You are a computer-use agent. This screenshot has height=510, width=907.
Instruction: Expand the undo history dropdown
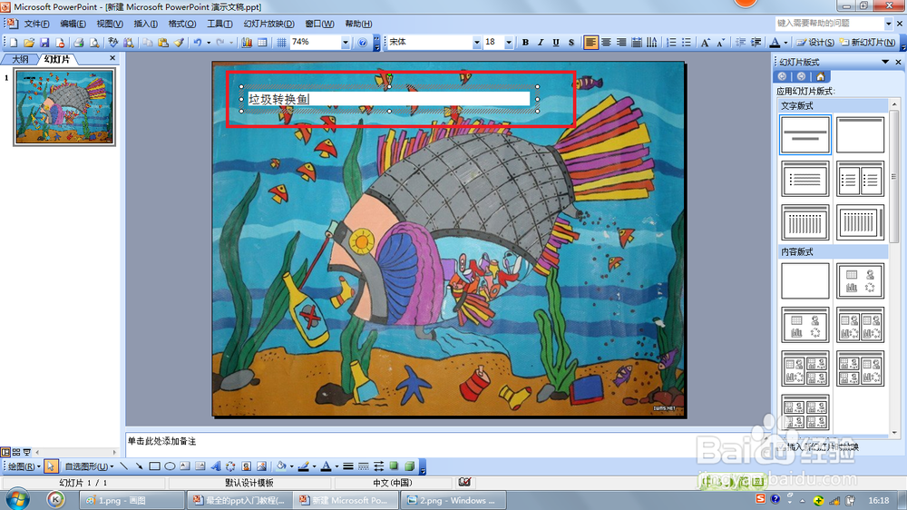click(x=209, y=43)
